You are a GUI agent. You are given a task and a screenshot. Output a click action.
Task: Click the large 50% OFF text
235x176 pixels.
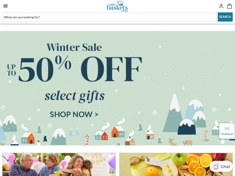pos(80,69)
